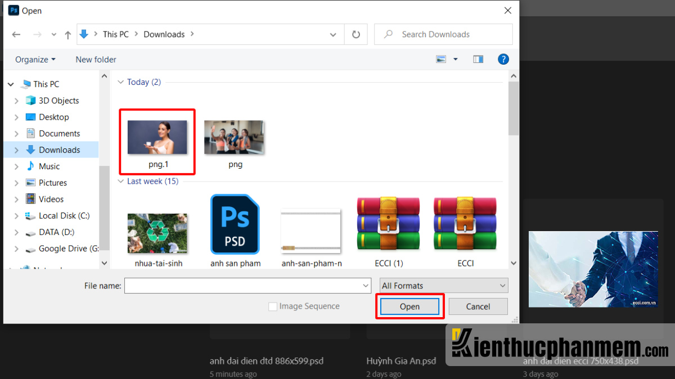Select the ECCI WinRAR archive
The image size is (675, 379).
pyautogui.click(x=465, y=231)
